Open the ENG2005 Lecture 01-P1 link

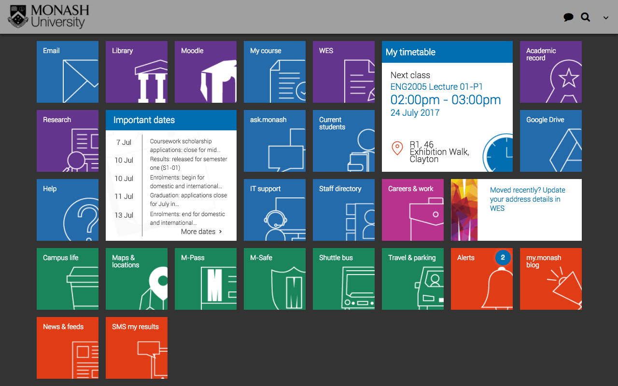tap(436, 87)
